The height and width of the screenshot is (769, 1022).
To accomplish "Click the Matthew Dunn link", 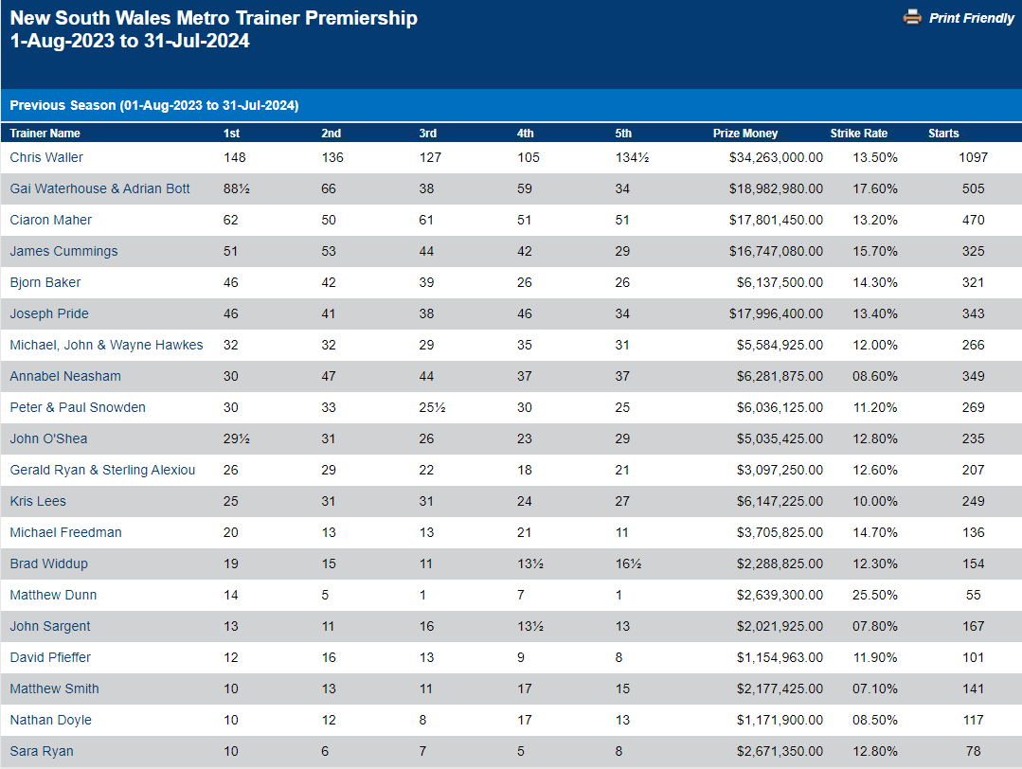I will tap(53, 595).
